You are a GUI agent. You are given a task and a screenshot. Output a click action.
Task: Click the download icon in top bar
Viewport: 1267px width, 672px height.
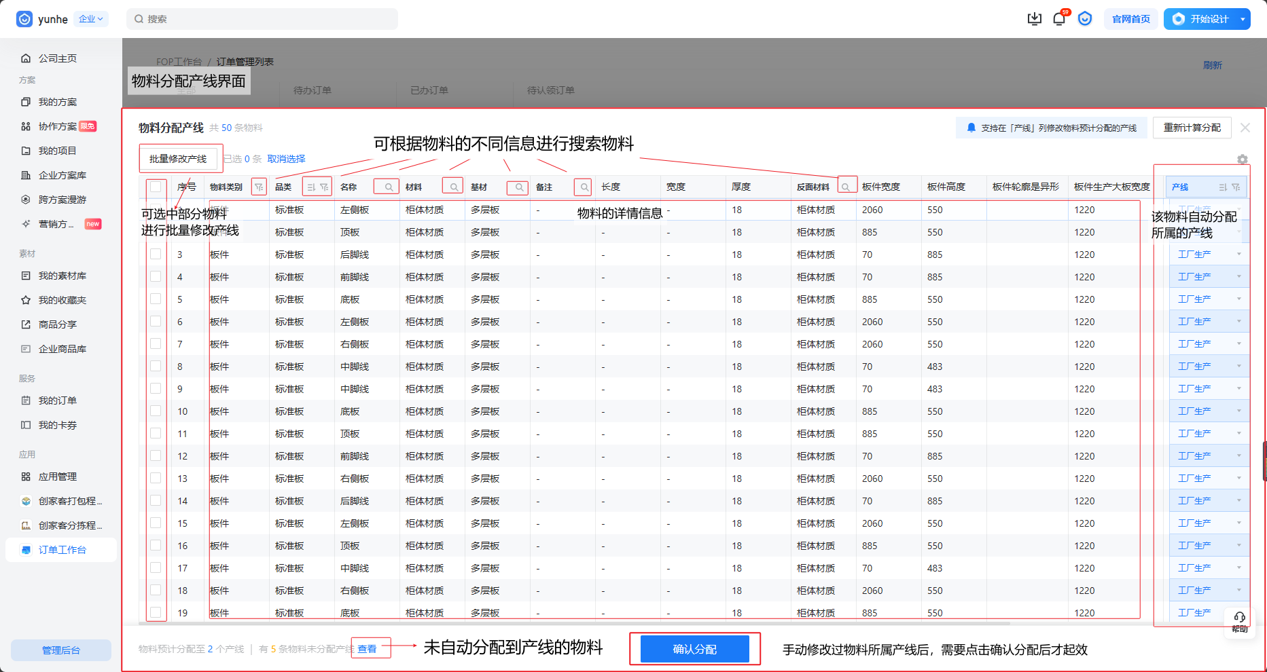1034,19
